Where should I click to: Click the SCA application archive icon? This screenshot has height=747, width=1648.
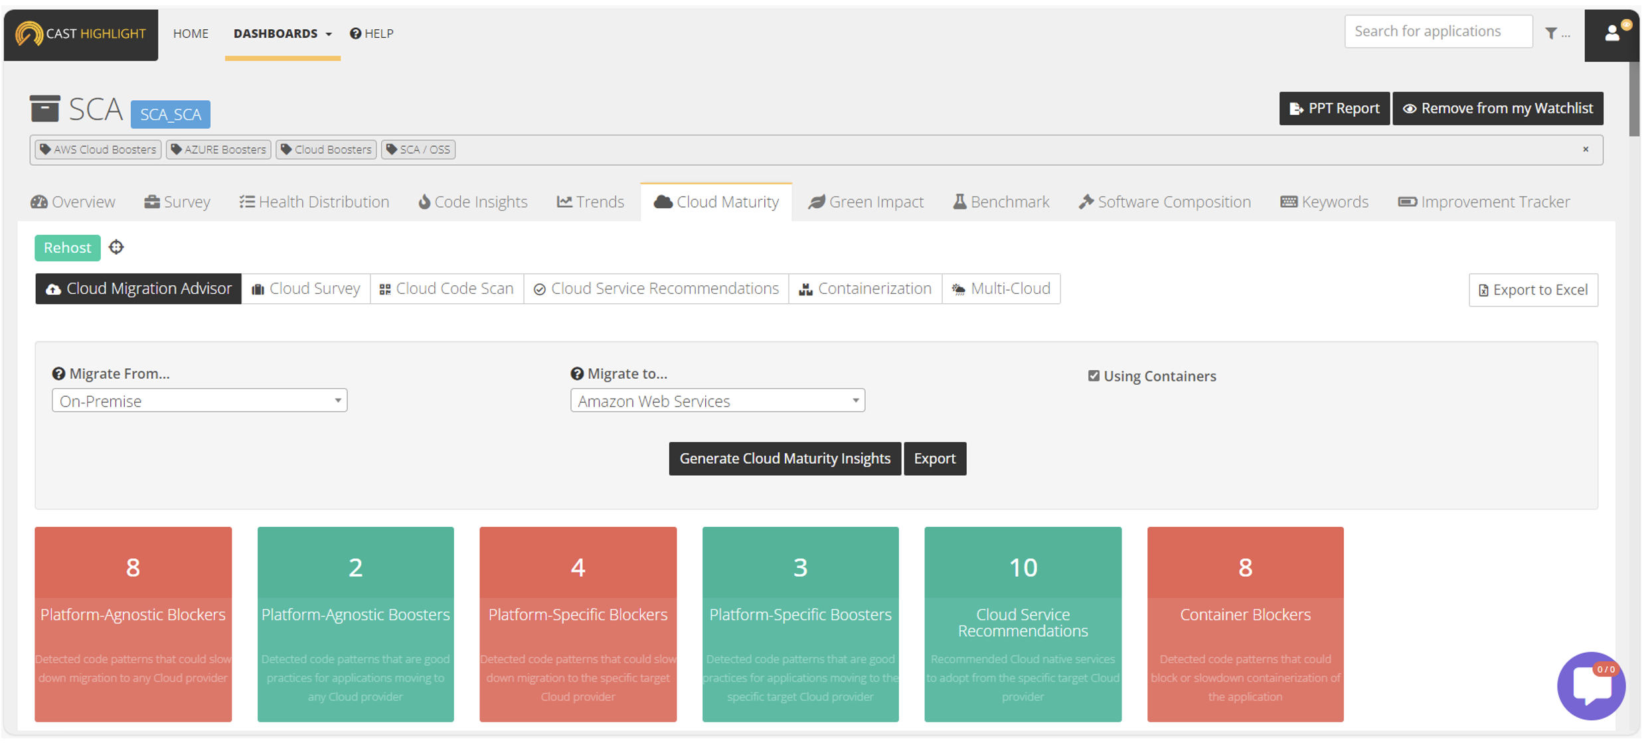pyautogui.click(x=44, y=109)
